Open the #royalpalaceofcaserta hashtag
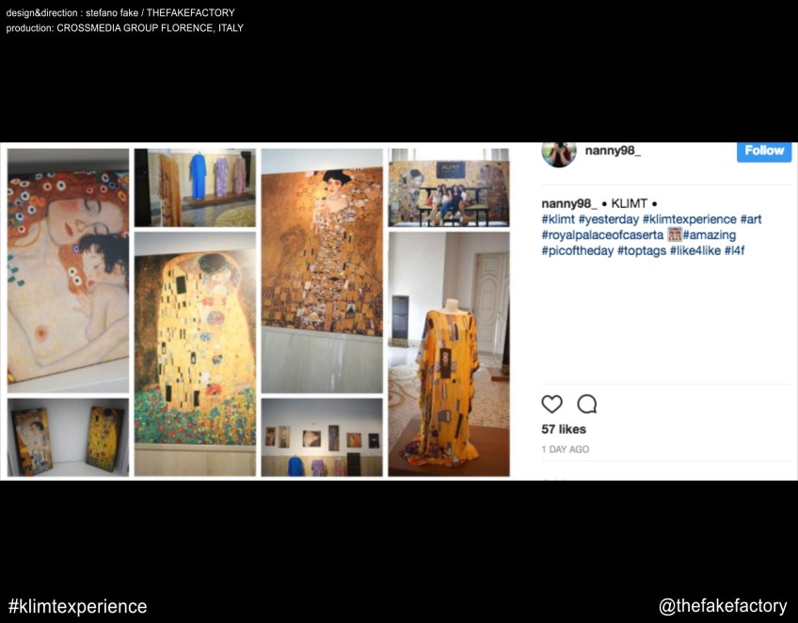The width and height of the screenshot is (798, 623). 602,235
